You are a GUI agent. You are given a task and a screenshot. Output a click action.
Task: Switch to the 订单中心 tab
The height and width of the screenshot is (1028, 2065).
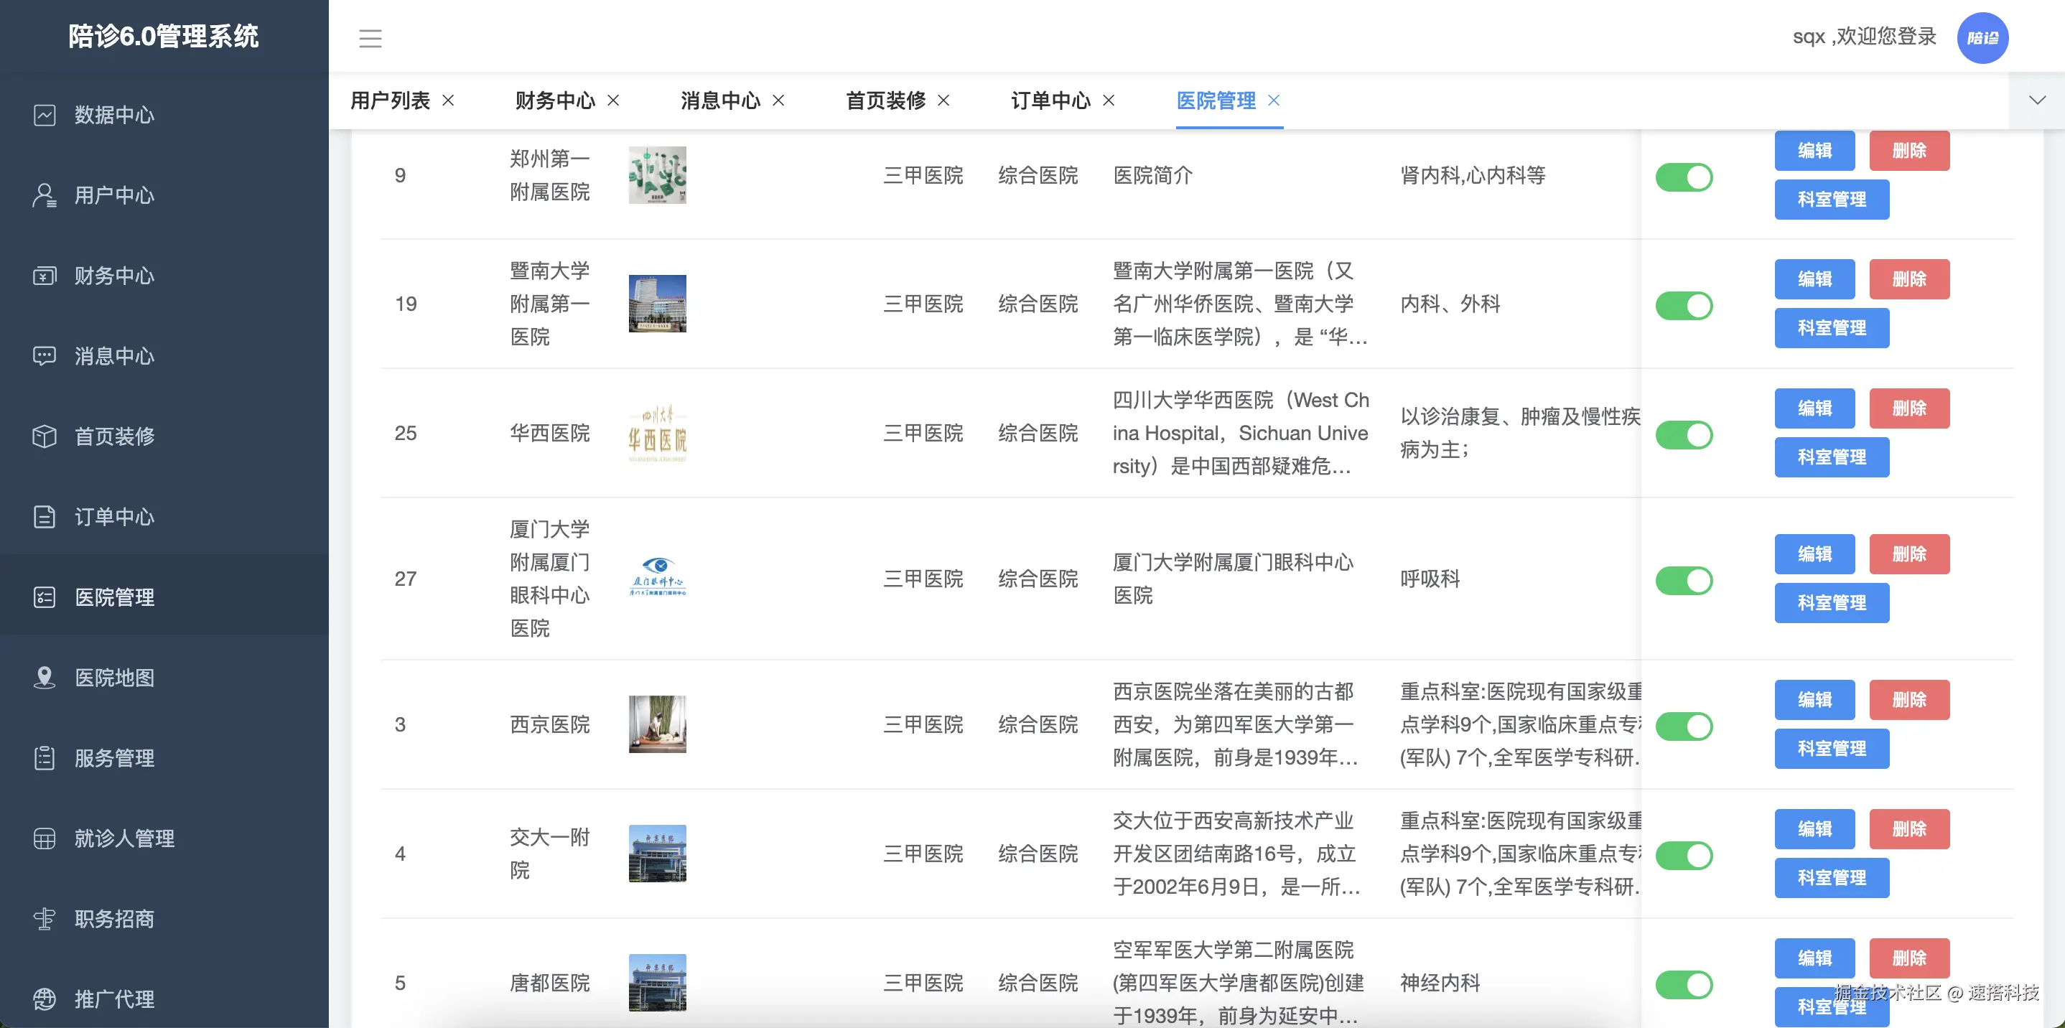tap(1050, 101)
